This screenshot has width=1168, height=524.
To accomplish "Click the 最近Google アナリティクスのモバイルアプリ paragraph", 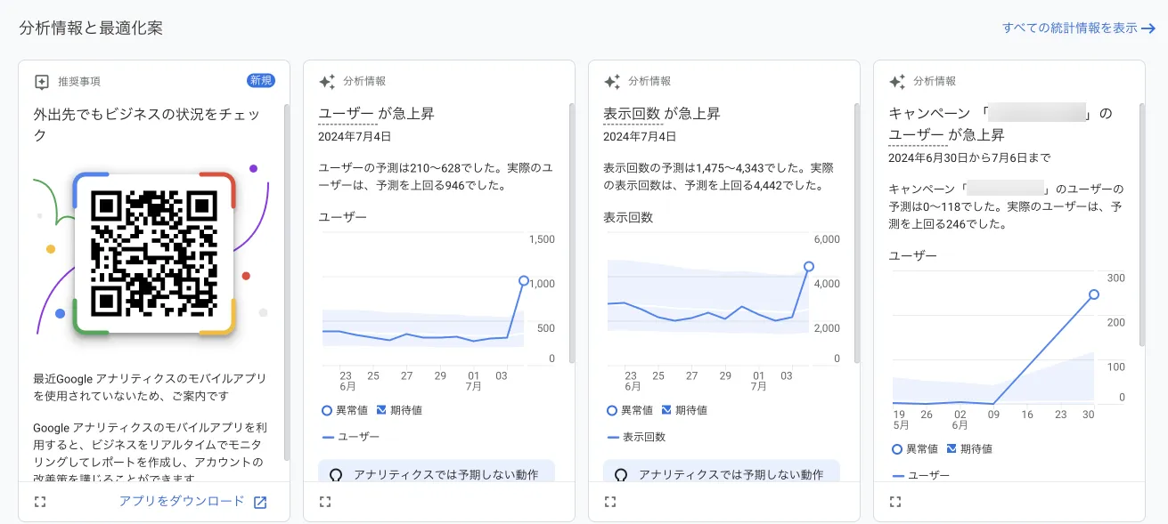I will click(150, 386).
